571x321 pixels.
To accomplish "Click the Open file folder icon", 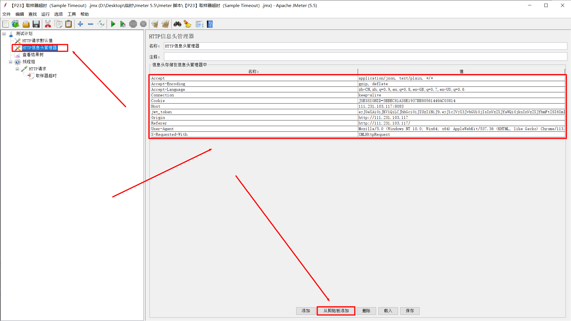I will click(26, 24).
